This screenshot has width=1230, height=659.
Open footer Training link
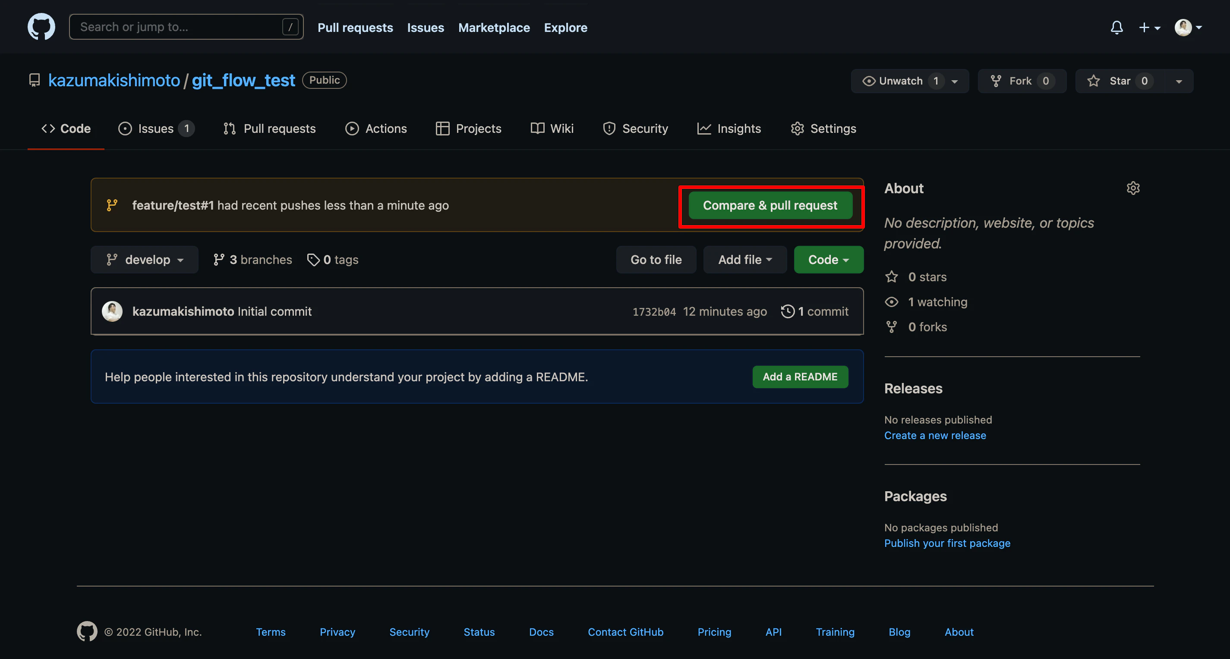pyautogui.click(x=835, y=632)
